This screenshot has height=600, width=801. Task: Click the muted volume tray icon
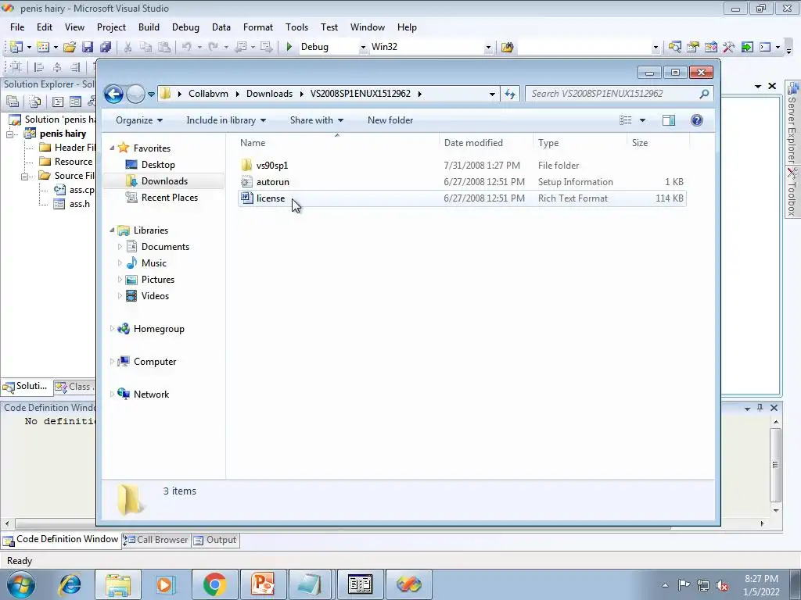pyautogui.click(x=722, y=586)
